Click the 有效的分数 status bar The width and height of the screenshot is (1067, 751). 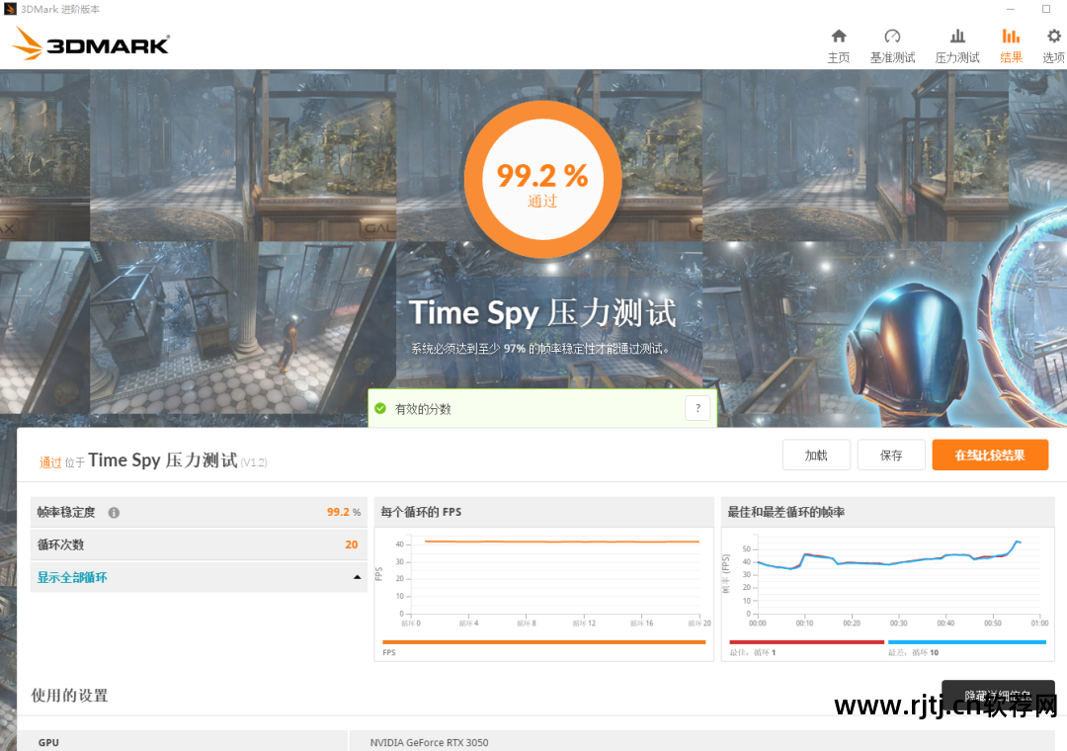point(543,408)
